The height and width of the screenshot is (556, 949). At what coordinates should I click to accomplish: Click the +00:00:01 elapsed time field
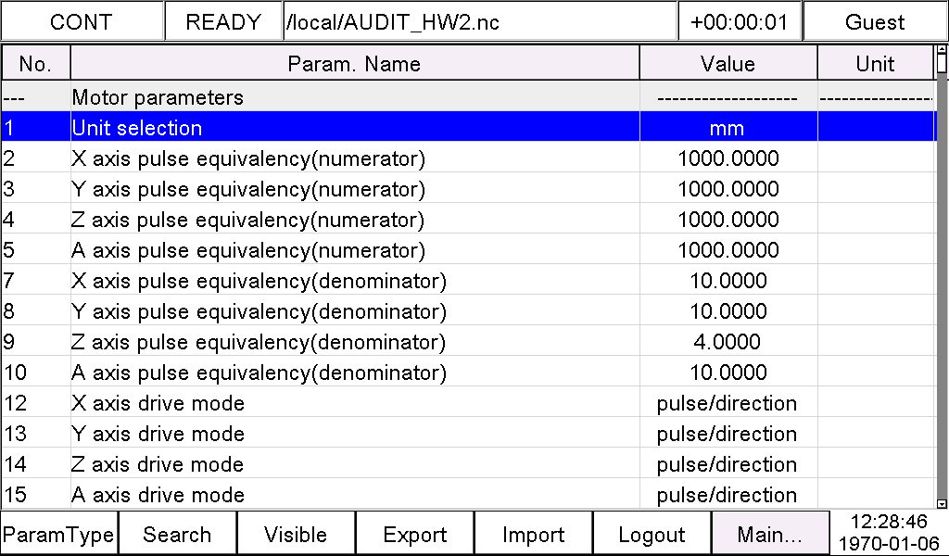pyautogui.click(x=740, y=22)
